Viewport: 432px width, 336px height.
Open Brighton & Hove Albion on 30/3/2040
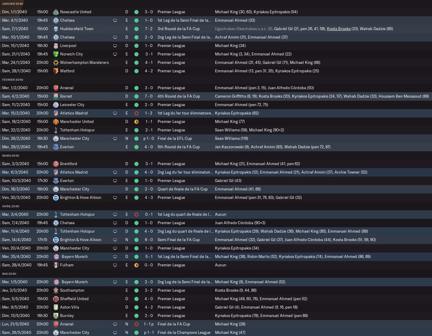click(x=81, y=198)
